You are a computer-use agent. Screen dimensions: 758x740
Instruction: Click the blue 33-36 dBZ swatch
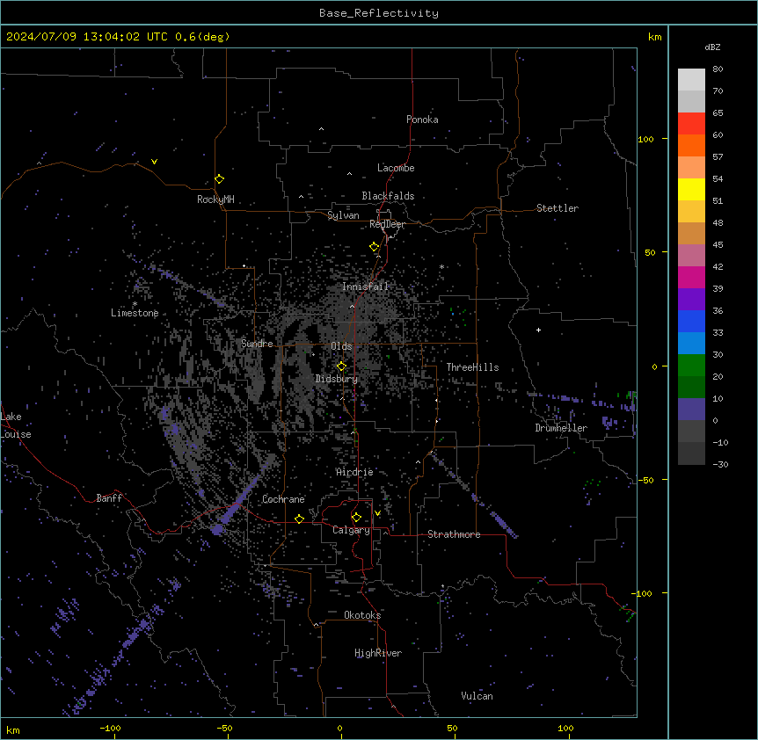pos(691,321)
